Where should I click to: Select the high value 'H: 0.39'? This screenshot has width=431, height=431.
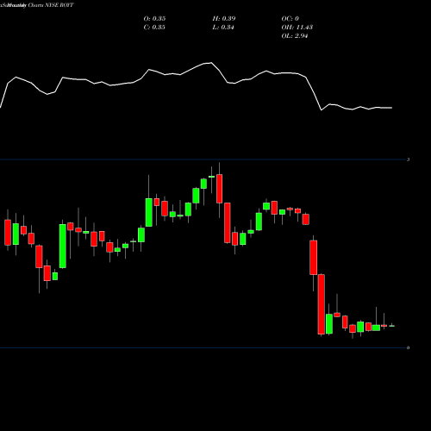(x=224, y=19)
